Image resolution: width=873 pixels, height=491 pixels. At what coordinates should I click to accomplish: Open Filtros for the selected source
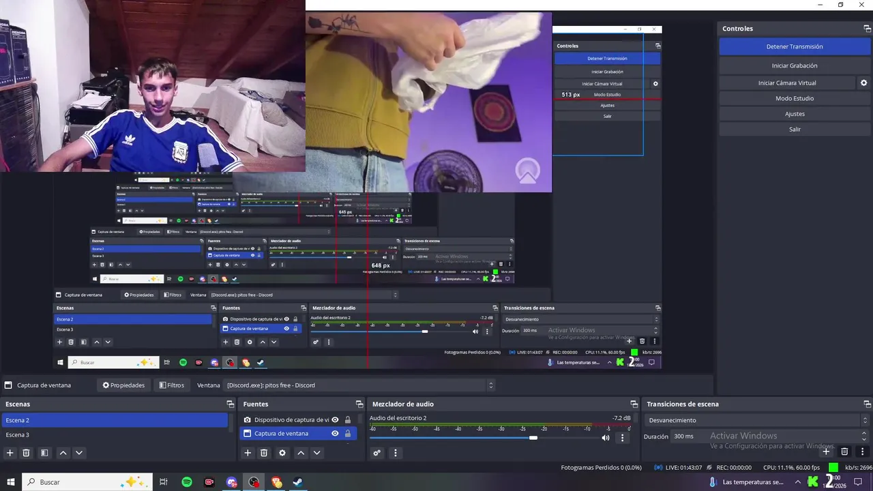(x=171, y=385)
